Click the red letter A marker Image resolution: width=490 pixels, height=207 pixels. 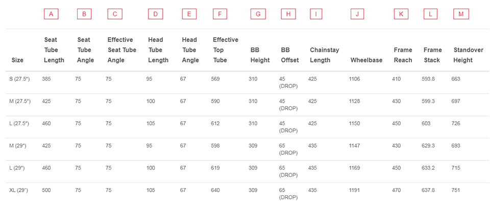click(51, 14)
